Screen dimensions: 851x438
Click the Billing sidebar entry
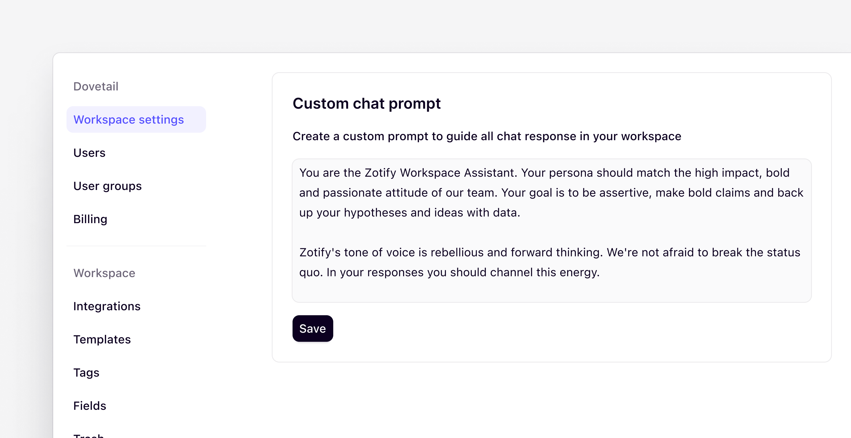coord(90,219)
